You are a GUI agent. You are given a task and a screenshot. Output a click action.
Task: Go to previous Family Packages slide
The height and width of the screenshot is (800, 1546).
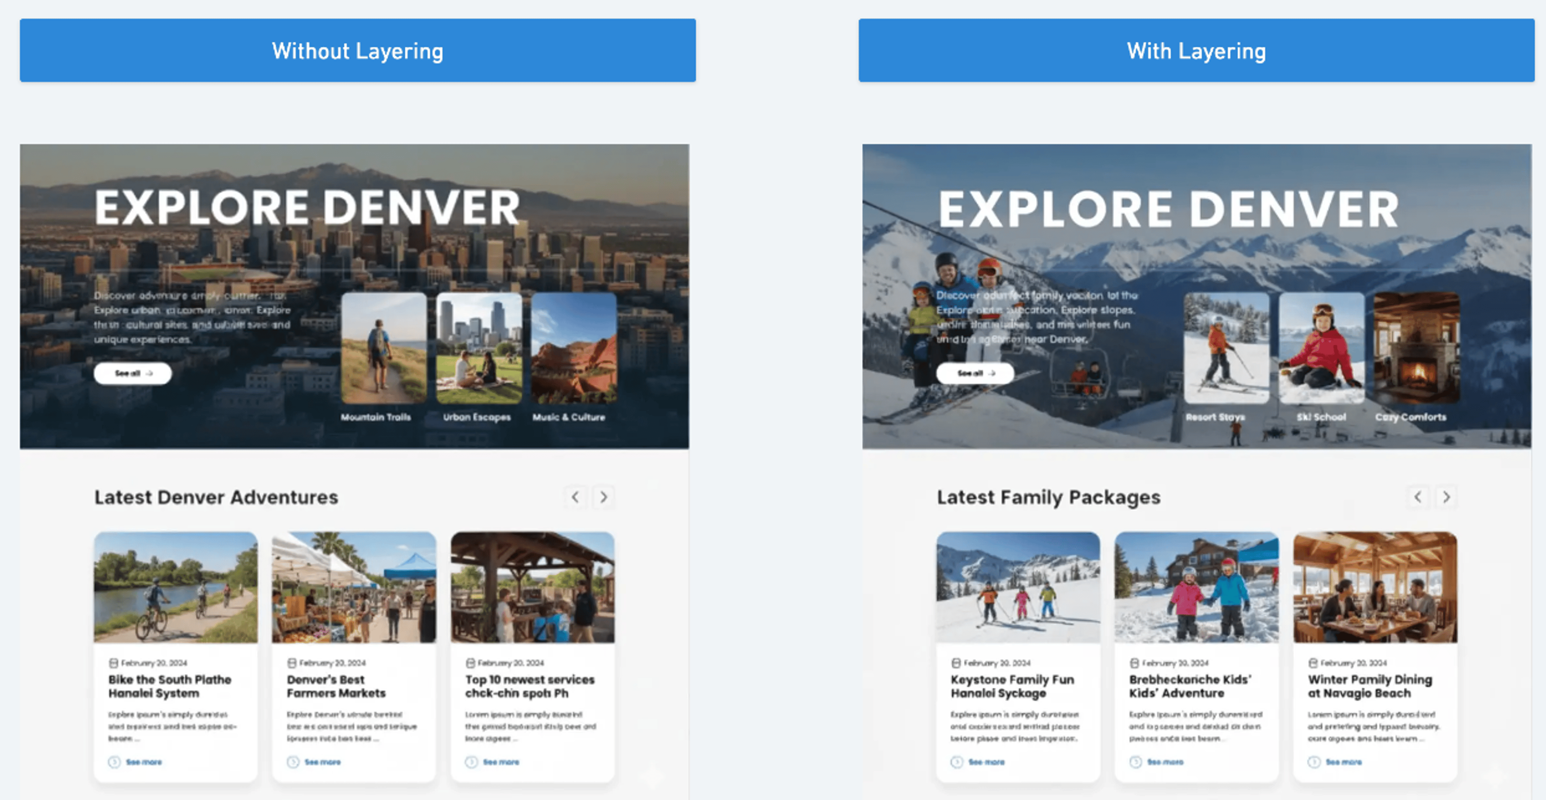coord(1418,497)
